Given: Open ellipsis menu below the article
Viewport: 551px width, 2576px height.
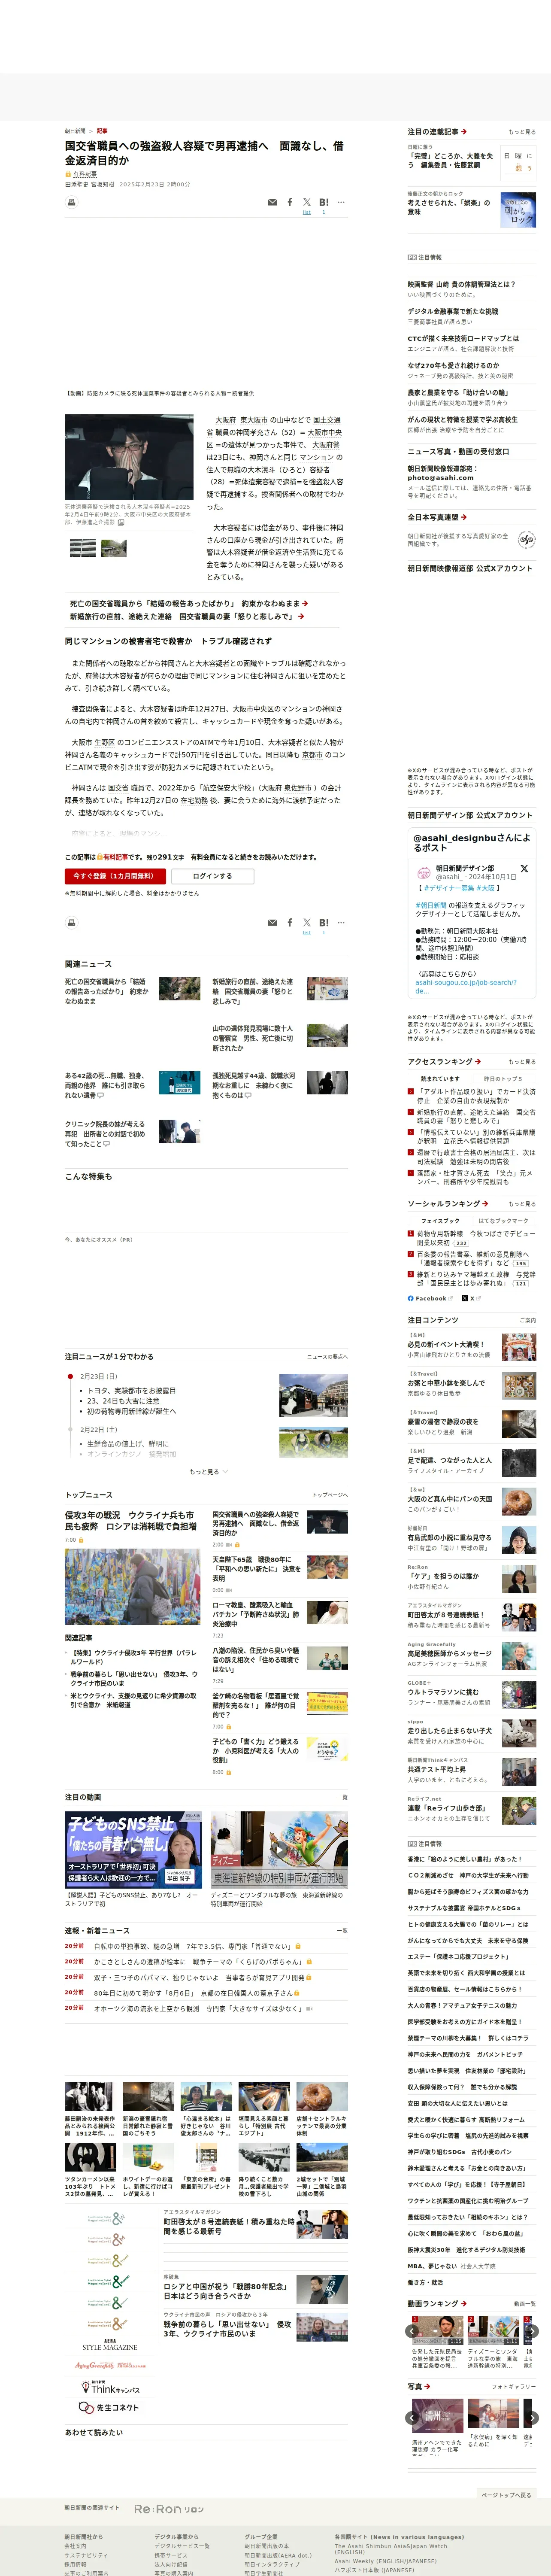Looking at the screenshot, I should 341,922.
